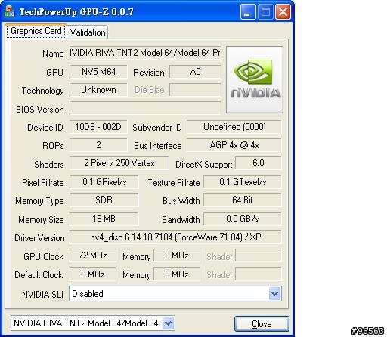
Task: Click the GPU Clock row Shader field
Action: pyautogui.click(x=259, y=255)
